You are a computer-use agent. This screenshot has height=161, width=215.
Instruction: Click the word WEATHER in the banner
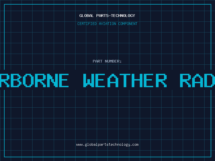pos(125,80)
